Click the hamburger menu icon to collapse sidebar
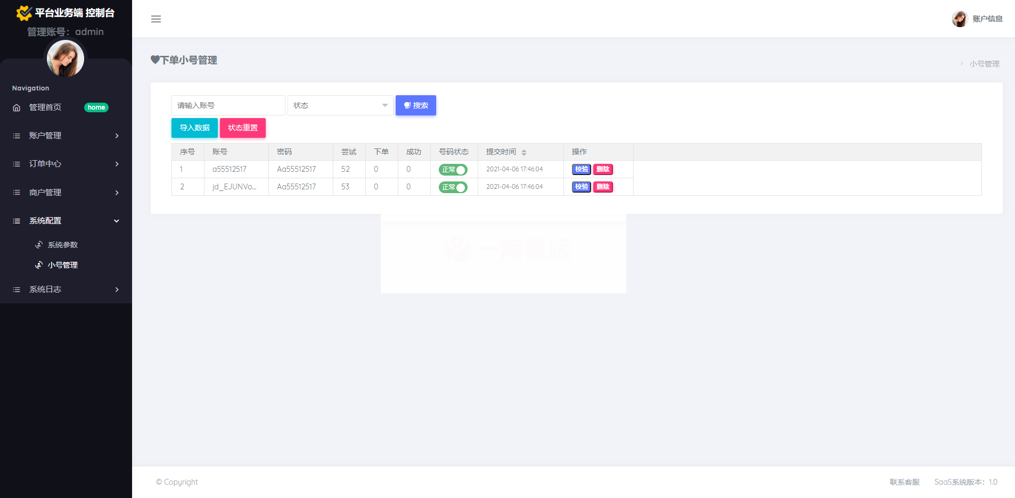The height and width of the screenshot is (498, 1015). [156, 19]
